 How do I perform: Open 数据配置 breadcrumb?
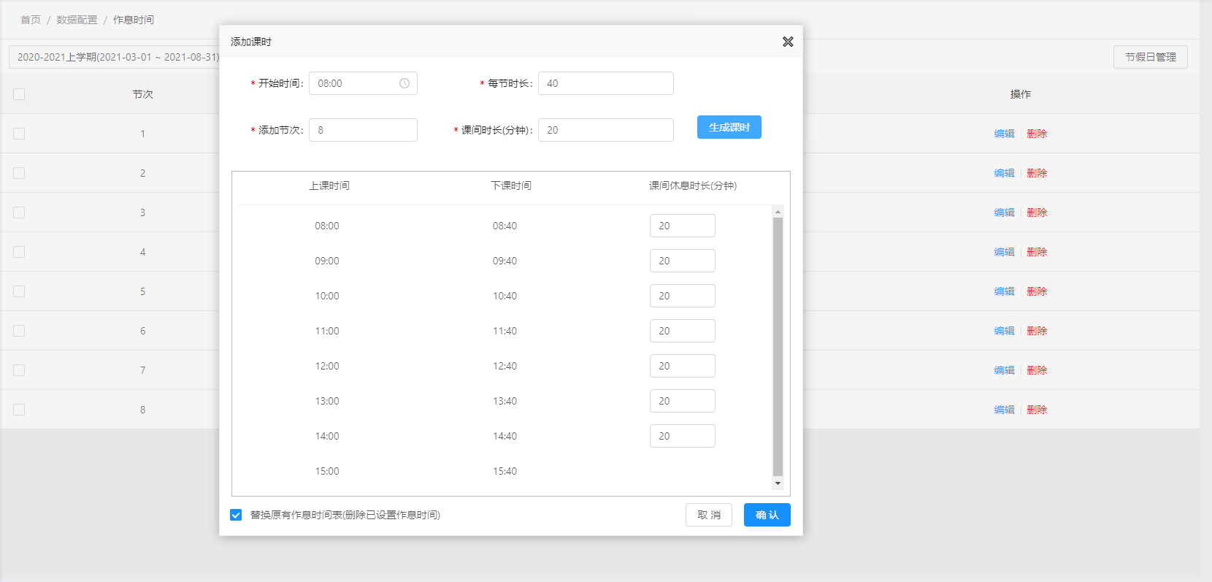click(x=77, y=20)
